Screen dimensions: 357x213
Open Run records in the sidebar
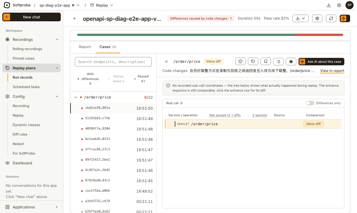point(22,77)
